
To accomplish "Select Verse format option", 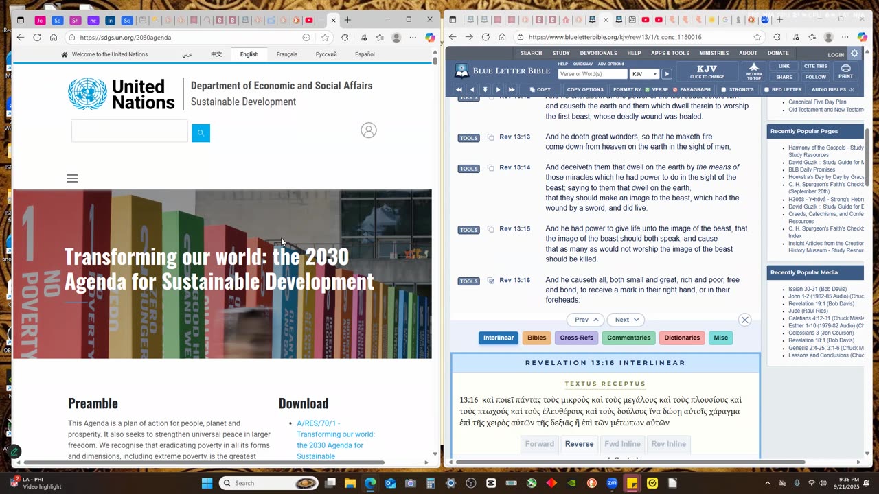I will pos(657,90).
